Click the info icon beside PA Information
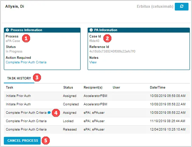 [91, 30]
